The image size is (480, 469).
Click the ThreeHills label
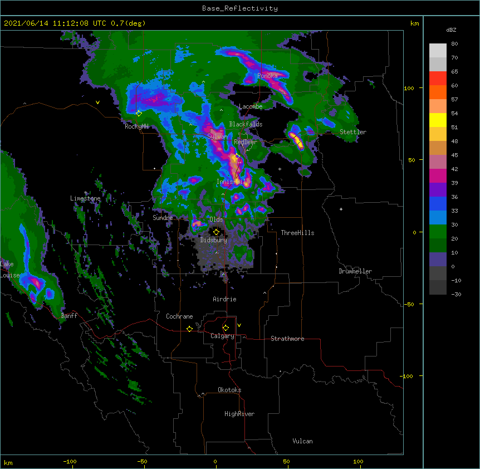pos(297,233)
